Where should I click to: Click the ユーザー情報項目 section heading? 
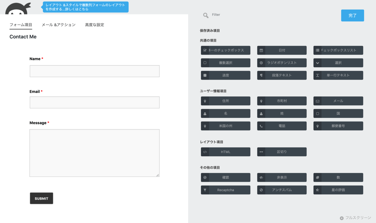tap(213, 91)
